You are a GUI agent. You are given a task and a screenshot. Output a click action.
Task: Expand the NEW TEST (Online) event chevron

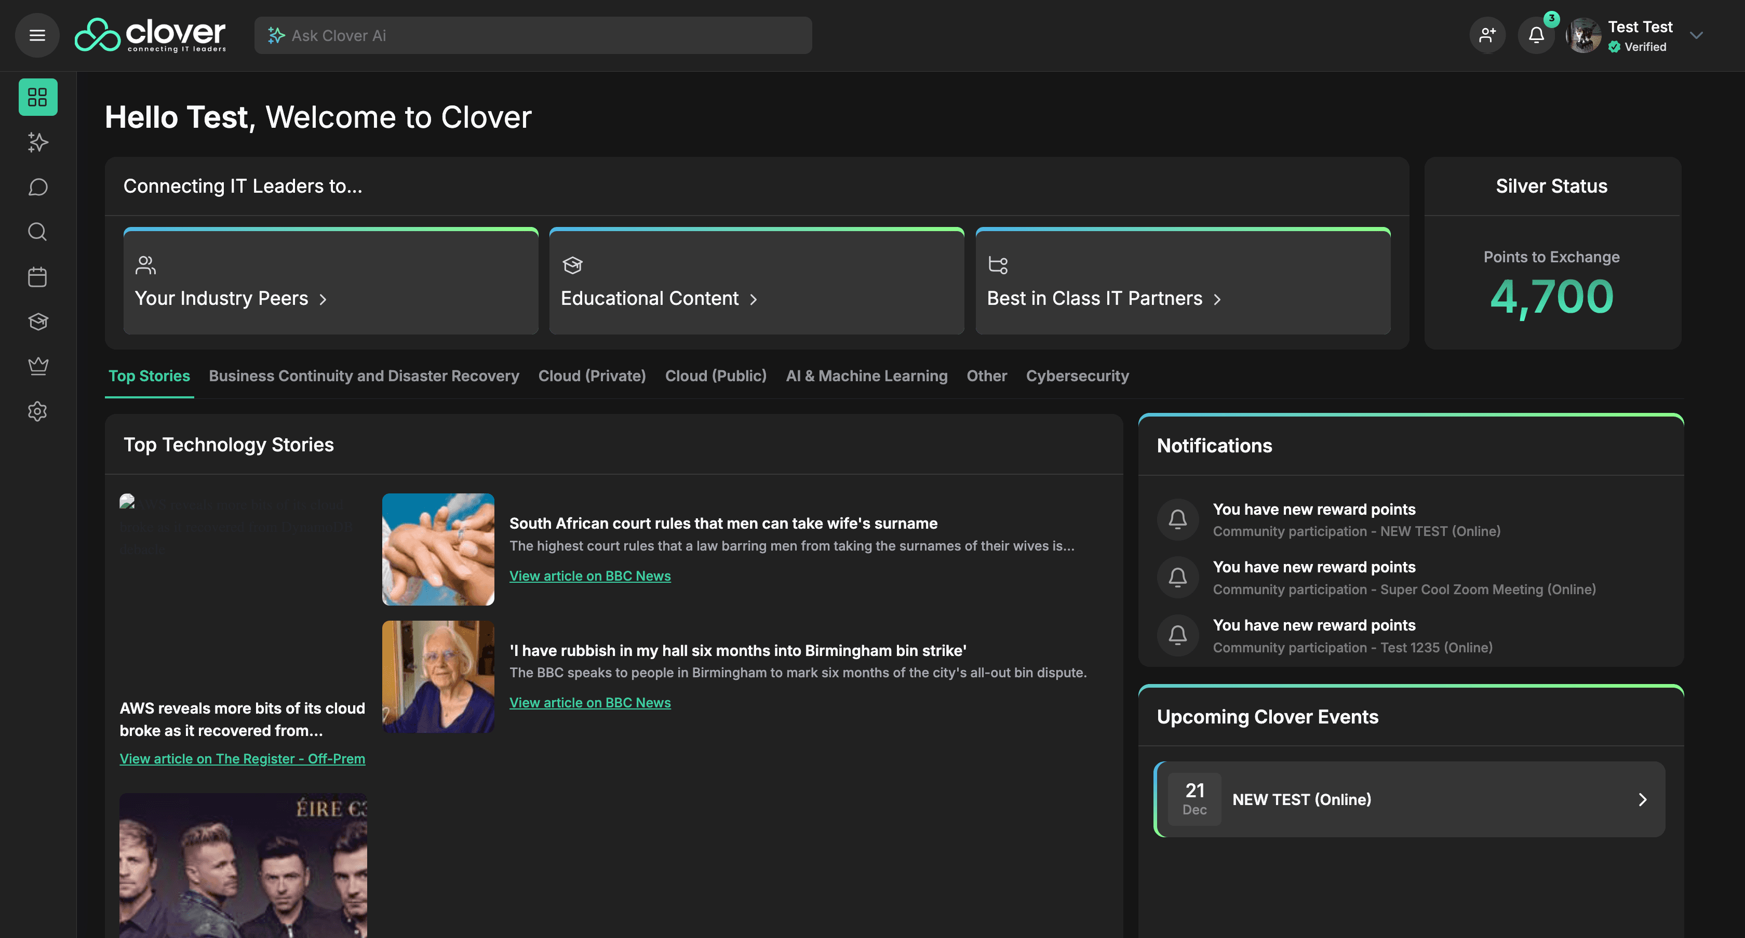(1642, 799)
